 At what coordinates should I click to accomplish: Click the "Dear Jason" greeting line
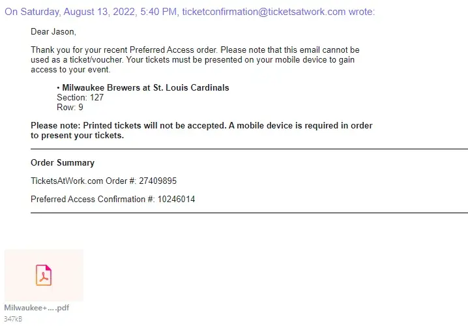(x=52, y=31)
